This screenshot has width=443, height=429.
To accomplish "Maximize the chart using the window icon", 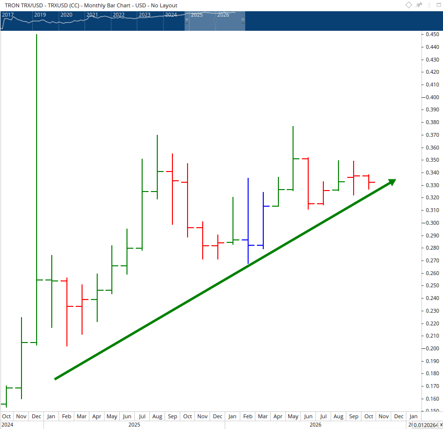I will click(439, 5).
